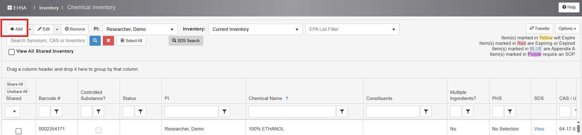Click the Barcode # column filter icon
Image resolution: width=582 pixels, height=135 pixels.
(56, 112)
